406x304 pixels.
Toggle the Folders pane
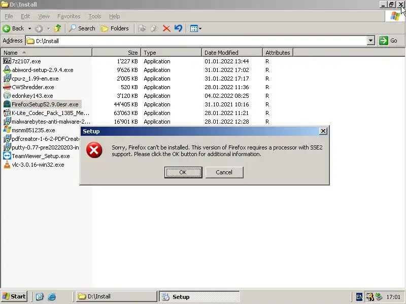point(115,28)
